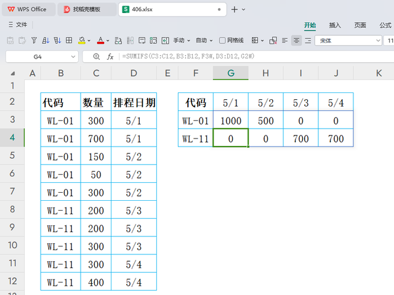Select active cell G4 showing 0
Viewport: 394px width, 295px height.
point(231,139)
